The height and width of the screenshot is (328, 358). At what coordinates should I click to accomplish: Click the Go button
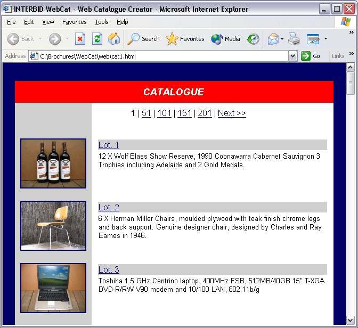coord(311,56)
